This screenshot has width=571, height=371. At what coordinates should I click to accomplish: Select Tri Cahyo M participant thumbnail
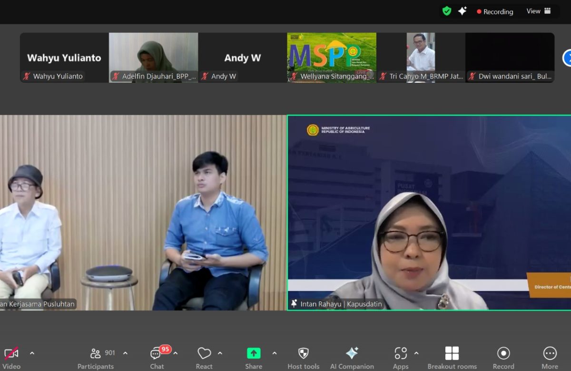pos(421,57)
